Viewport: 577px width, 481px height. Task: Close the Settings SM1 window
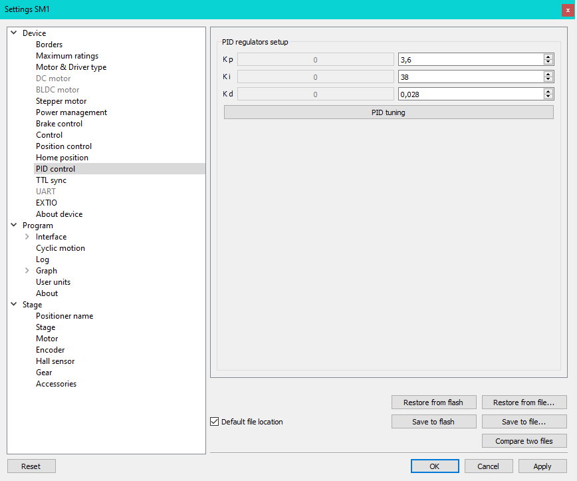point(567,10)
